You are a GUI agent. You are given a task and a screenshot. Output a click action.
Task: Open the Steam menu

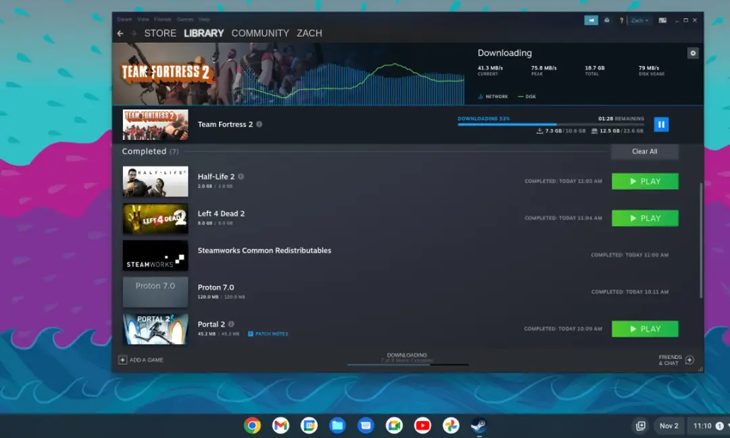tap(124, 20)
